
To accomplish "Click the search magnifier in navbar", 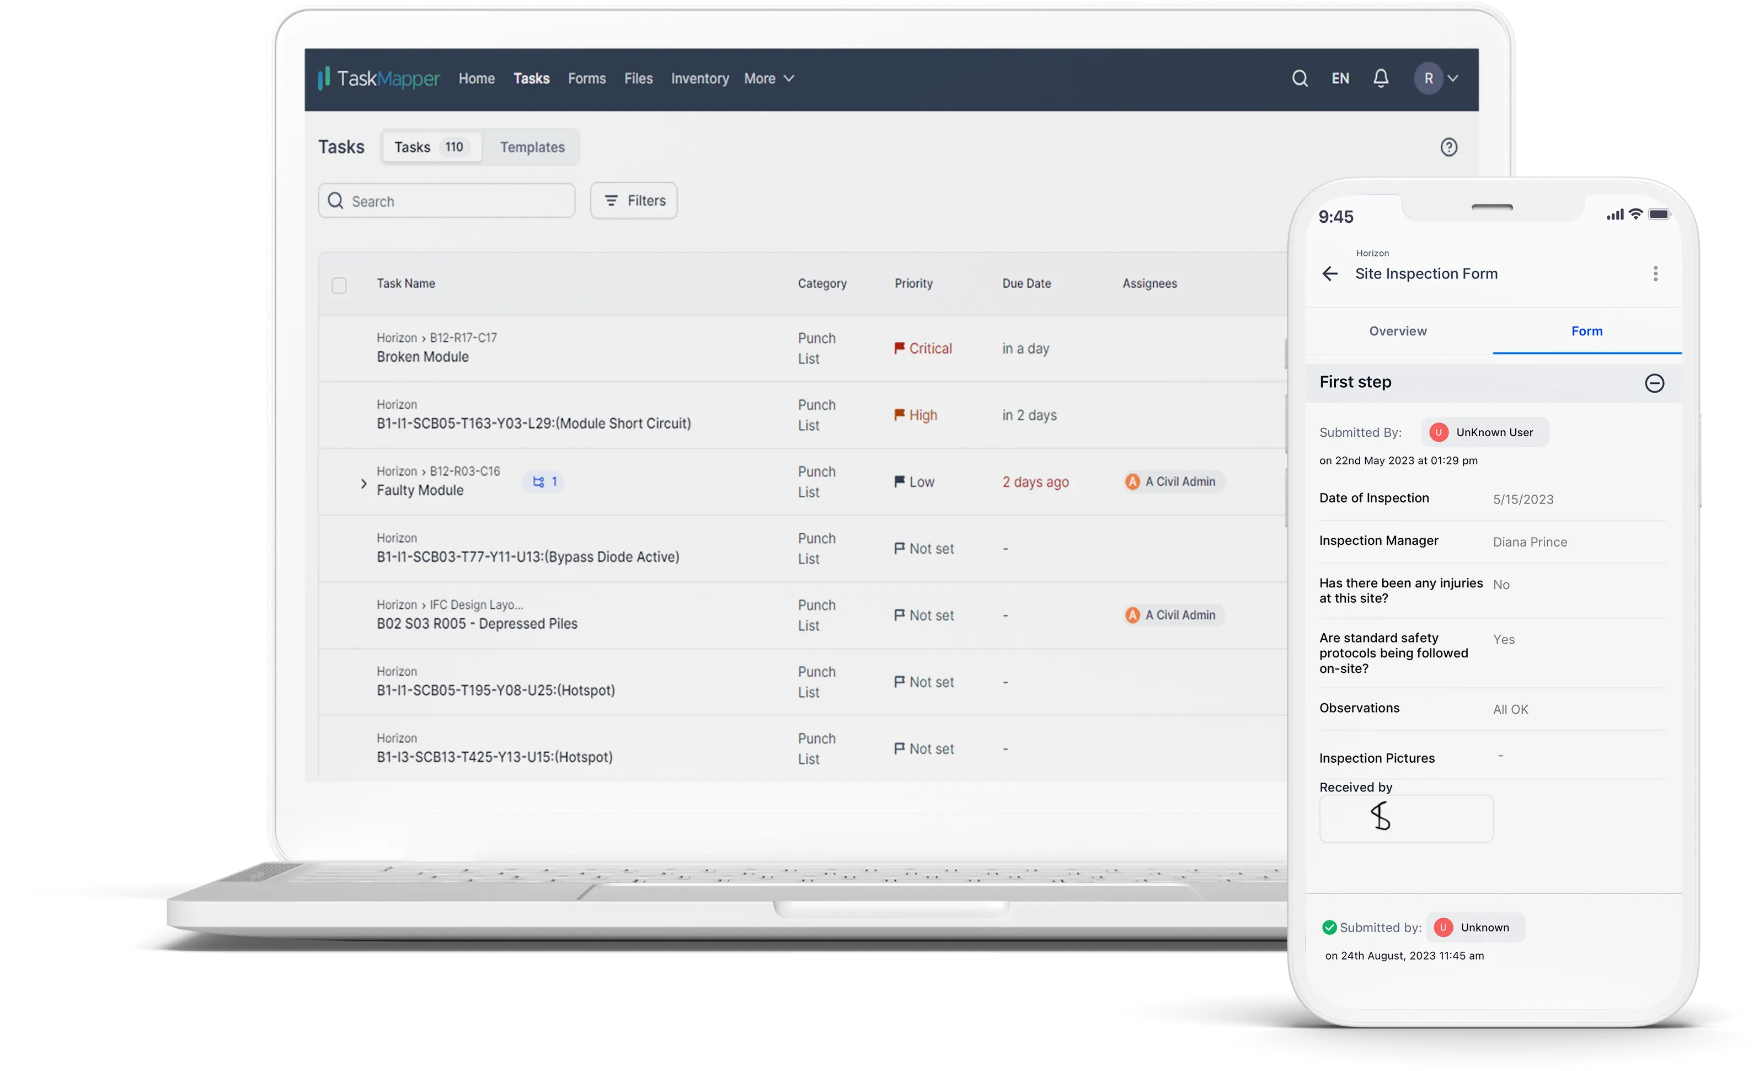I will pos(1300,78).
